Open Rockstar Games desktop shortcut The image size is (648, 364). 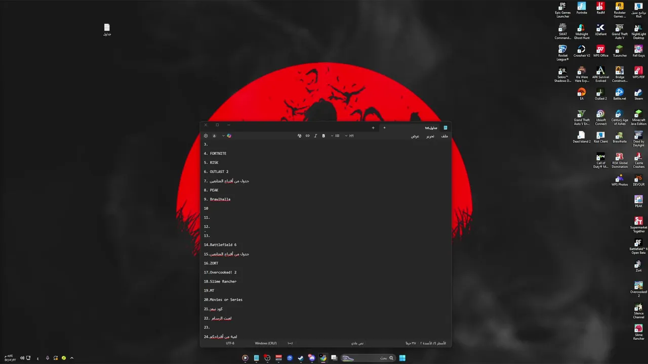coord(620,10)
